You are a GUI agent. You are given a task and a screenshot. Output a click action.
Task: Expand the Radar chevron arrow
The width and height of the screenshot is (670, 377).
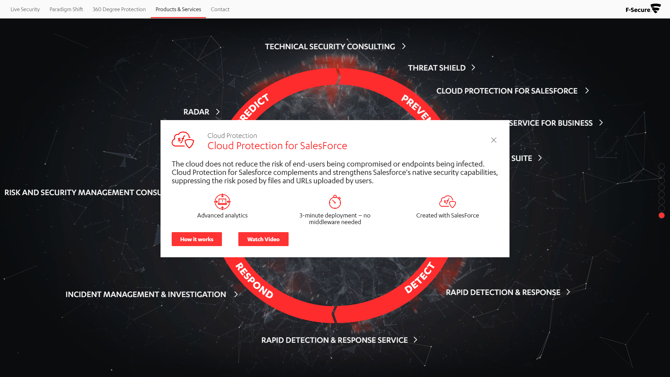(218, 112)
